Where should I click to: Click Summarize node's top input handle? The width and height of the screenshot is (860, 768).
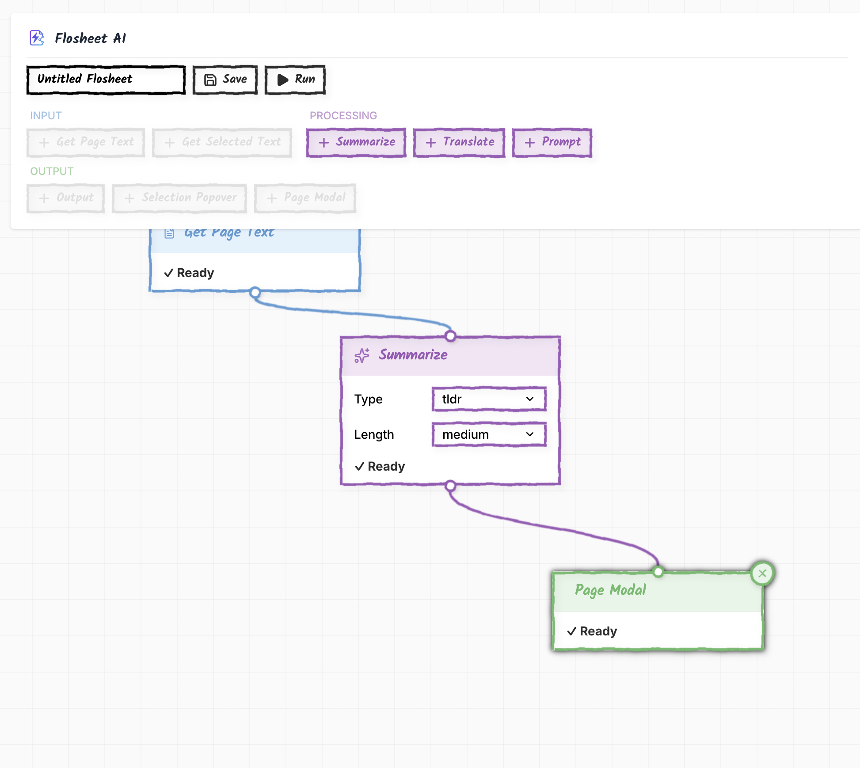450,336
